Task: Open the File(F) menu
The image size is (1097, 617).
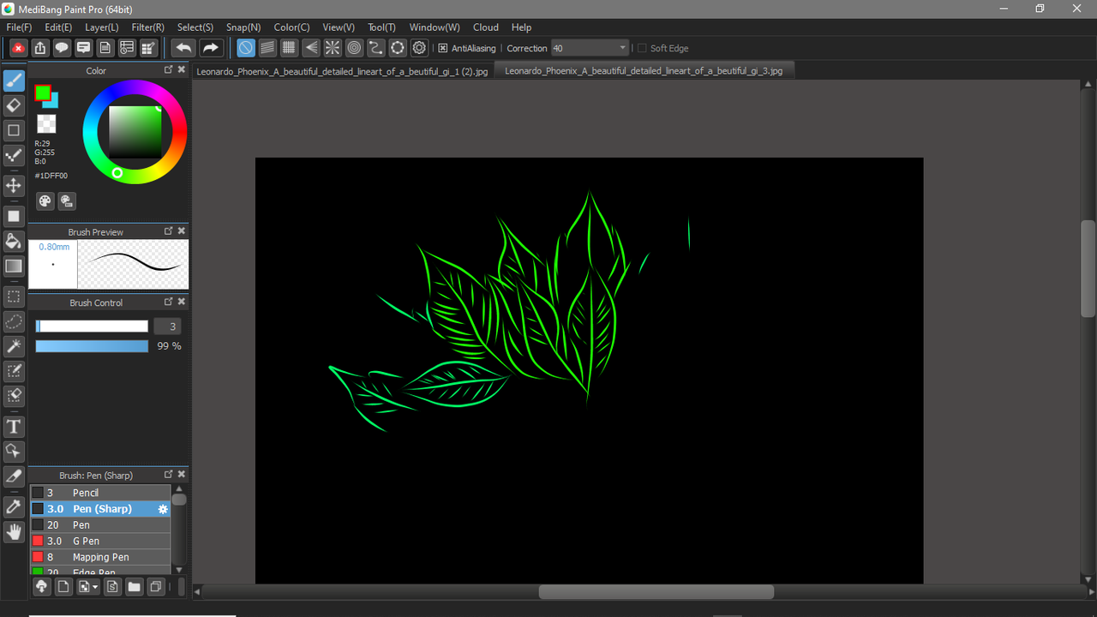Action: (19, 27)
